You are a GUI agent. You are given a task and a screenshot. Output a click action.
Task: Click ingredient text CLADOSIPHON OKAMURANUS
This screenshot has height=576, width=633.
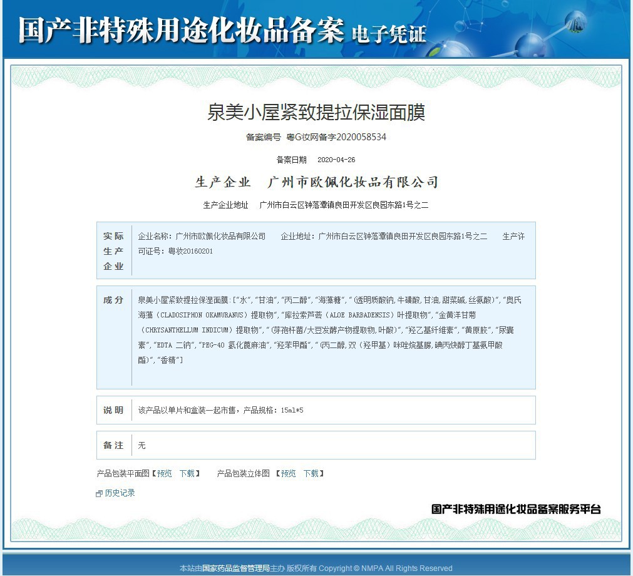(202, 316)
